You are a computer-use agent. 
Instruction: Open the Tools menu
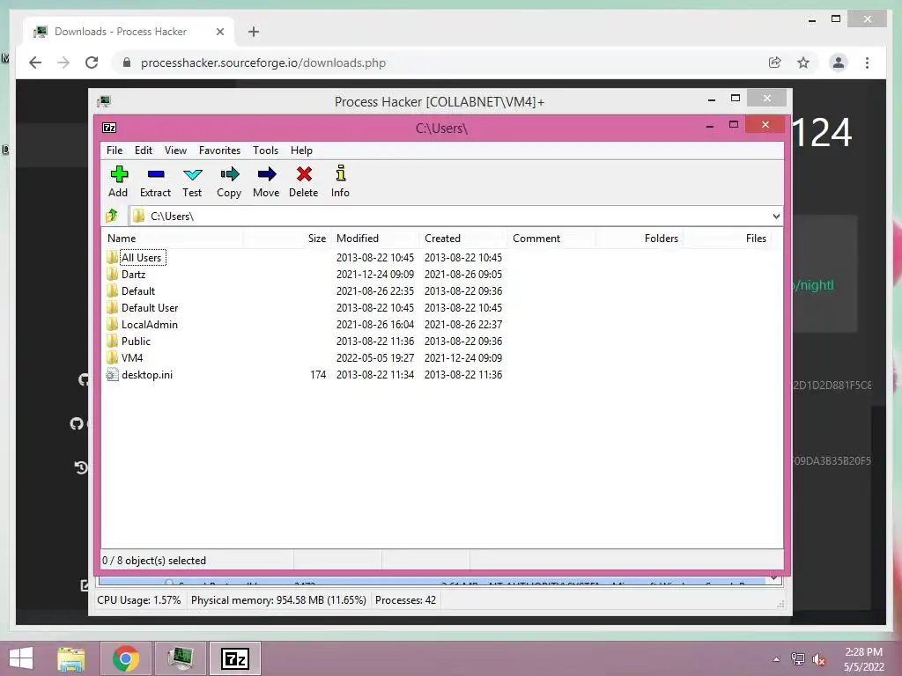coord(265,151)
